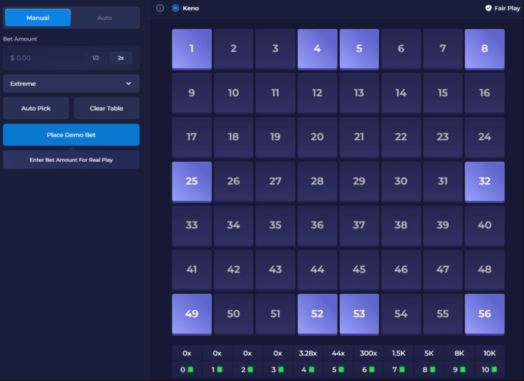Click the 1.5K payout multiplier

399,353
